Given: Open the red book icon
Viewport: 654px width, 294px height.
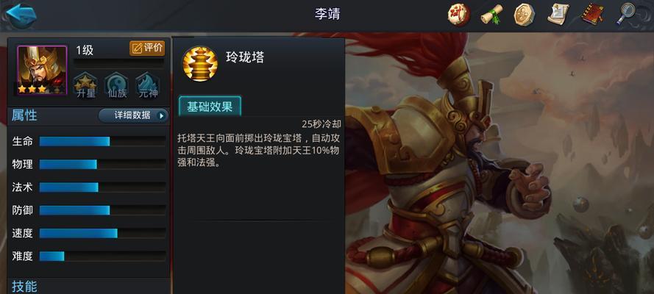Looking at the screenshot, I should [592, 15].
